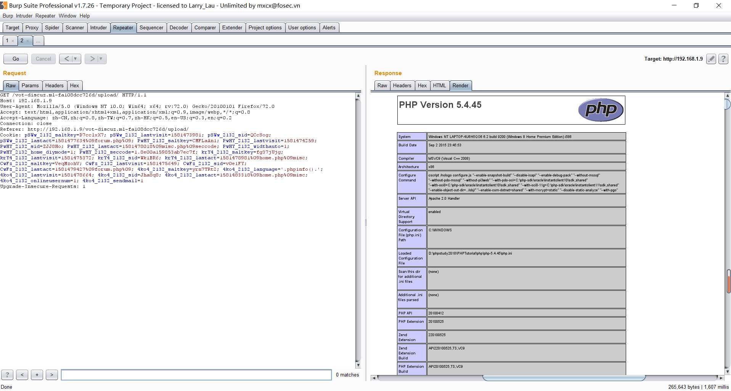Open the Project options tab

265,27
